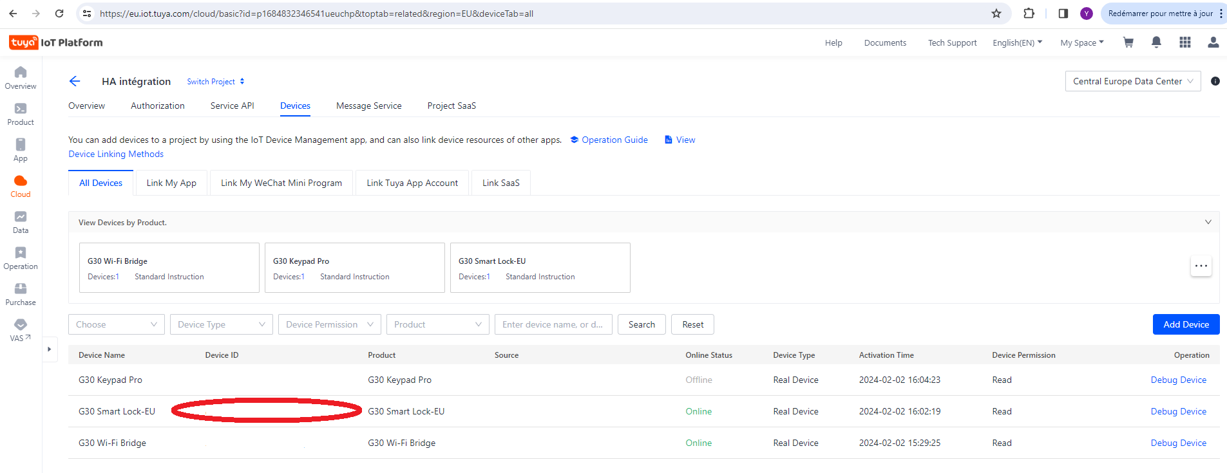Open the English(EN) language dropdown
Image resolution: width=1227 pixels, height=473 pixels.
coord(1017,42)
